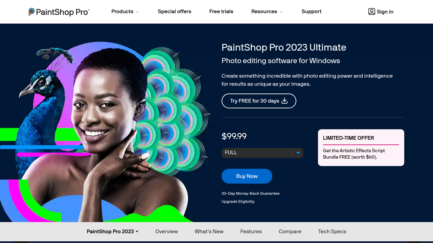Open the Compare tab
The image size is (433, 243).
290,232
